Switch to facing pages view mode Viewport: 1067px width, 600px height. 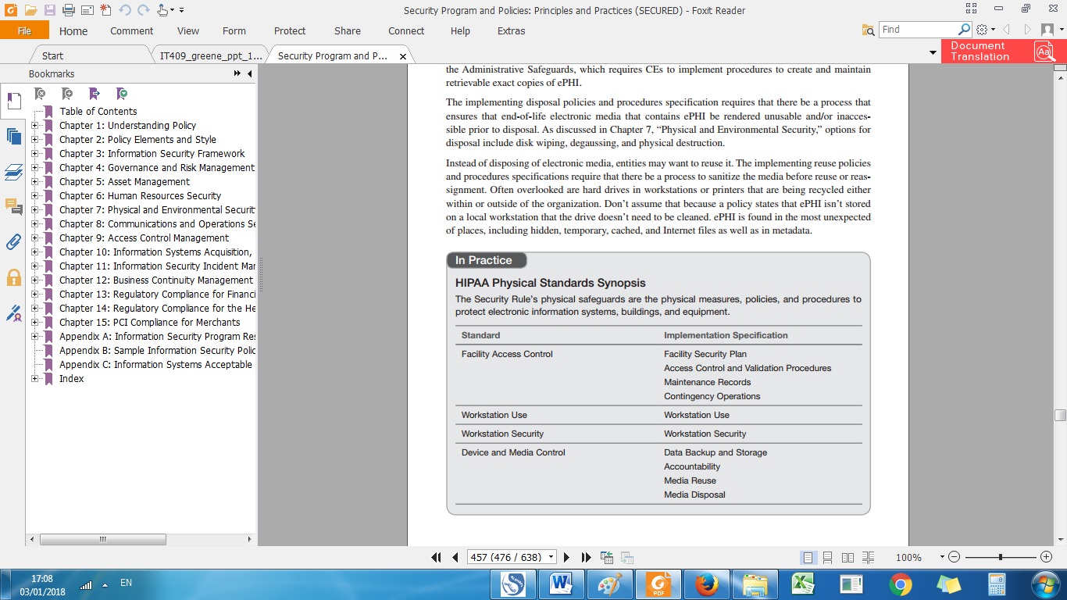pos(848,557)
